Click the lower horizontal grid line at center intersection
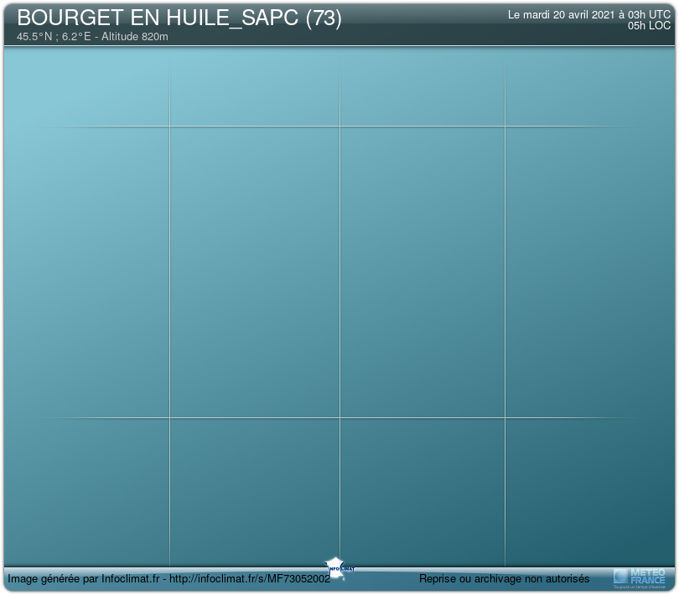Screen dimensions: 679x595 339,417
